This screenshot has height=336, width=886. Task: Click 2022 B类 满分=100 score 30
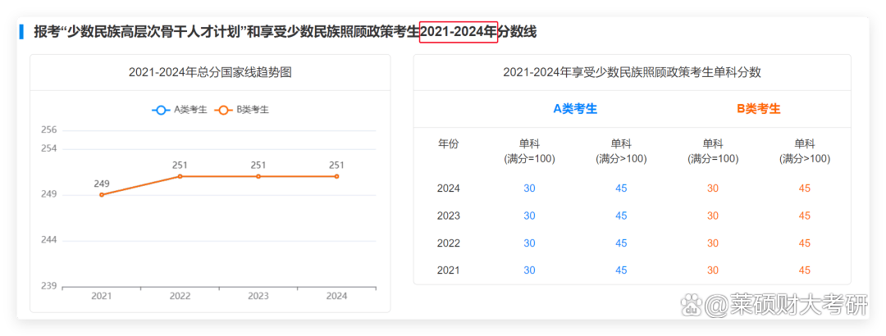tap(713, 243)
